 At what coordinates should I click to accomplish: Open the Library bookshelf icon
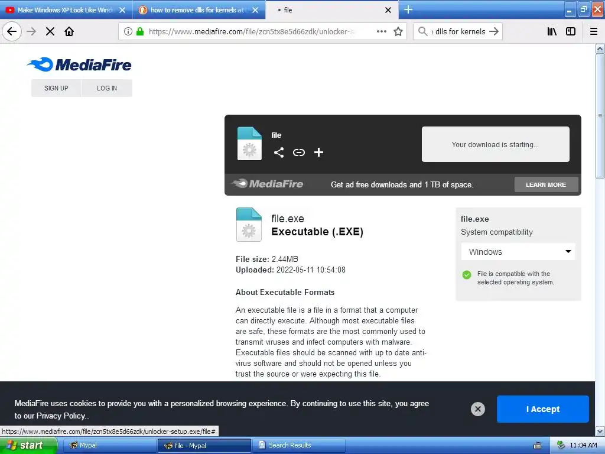[x=552, y=31]
